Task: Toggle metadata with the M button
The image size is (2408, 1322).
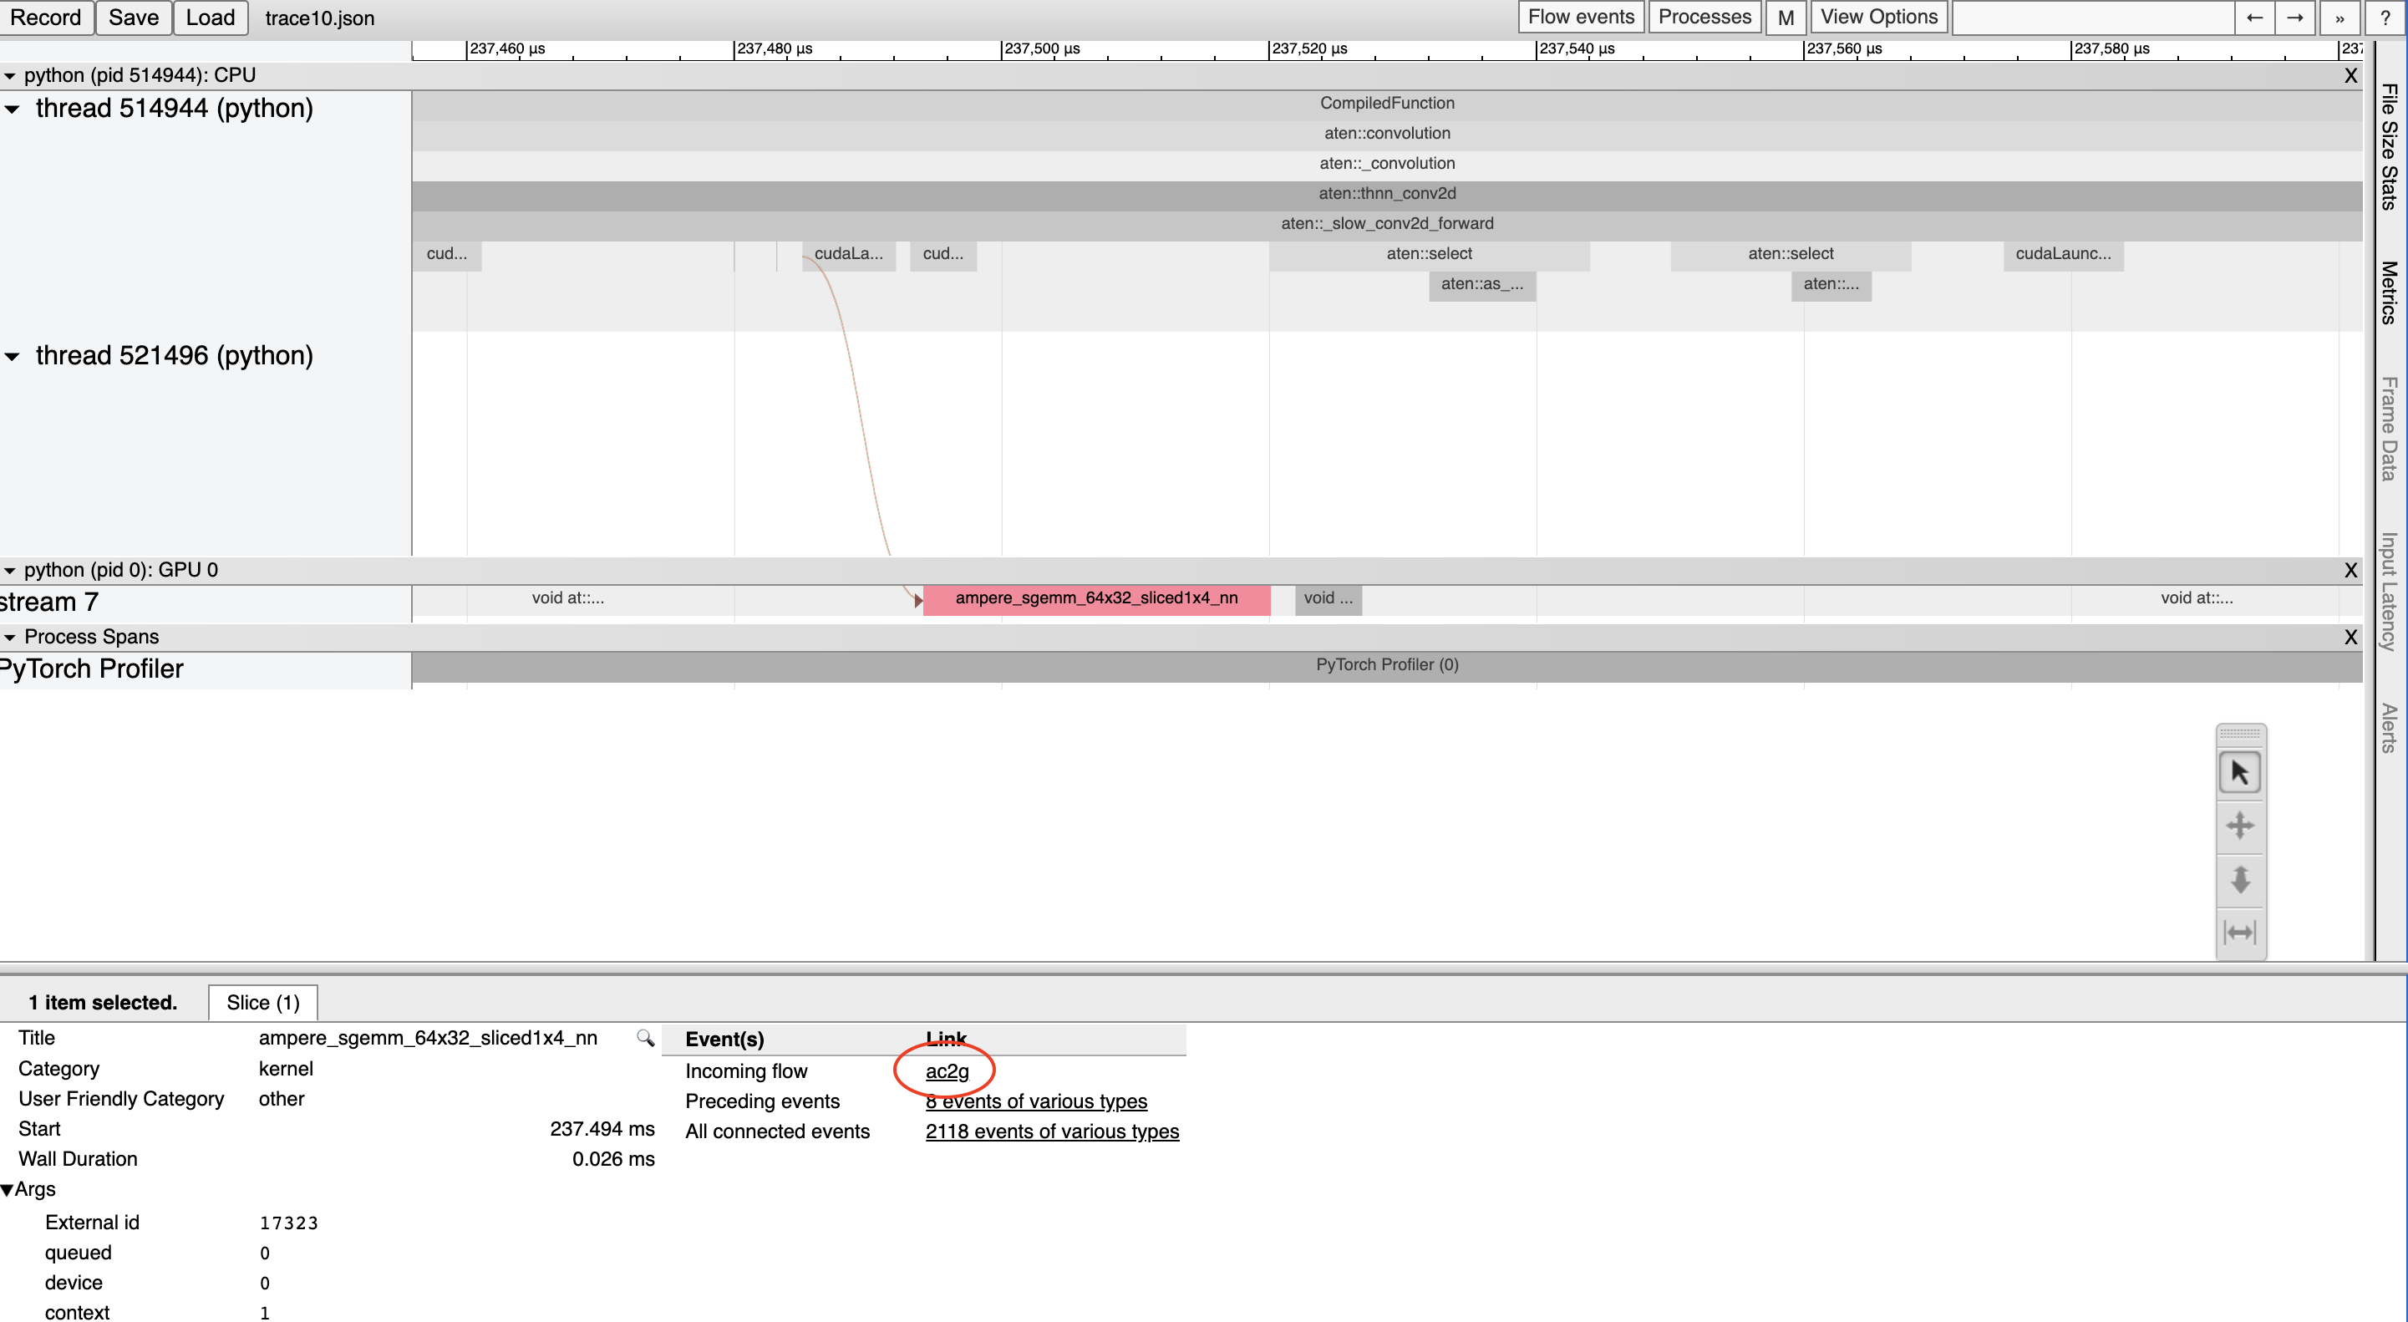Action: 1786,18
